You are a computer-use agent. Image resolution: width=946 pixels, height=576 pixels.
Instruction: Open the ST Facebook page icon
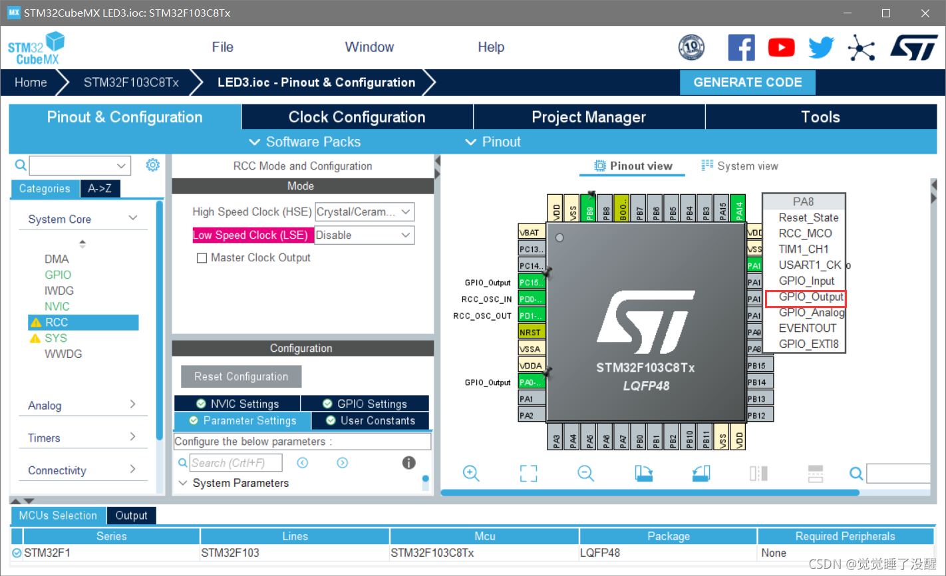click(x=742, y=48)
